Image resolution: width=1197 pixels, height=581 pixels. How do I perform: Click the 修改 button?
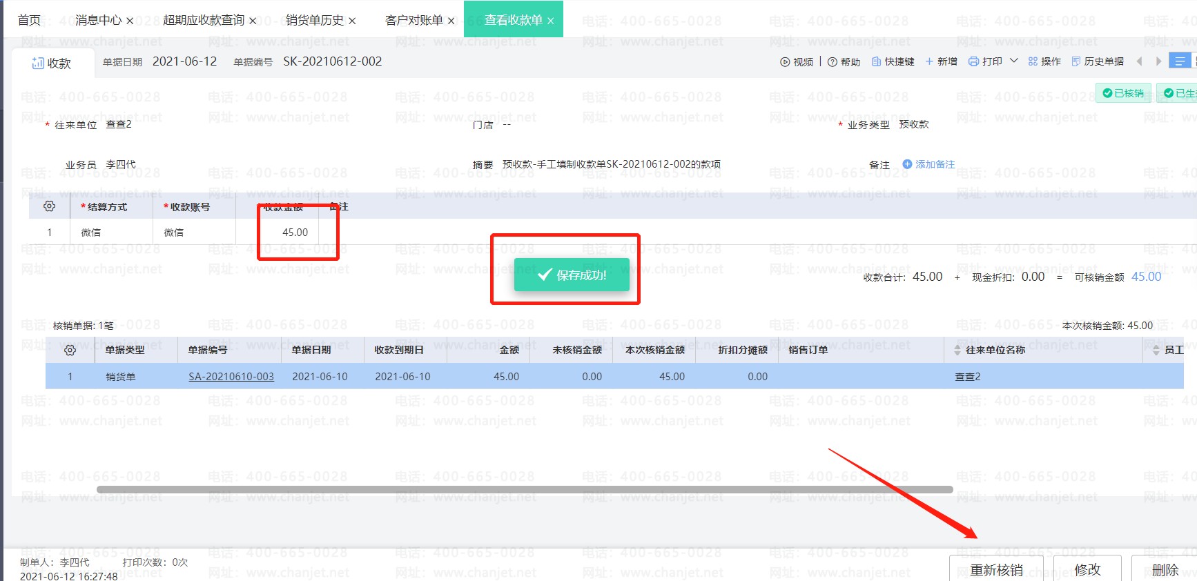pos(1087,569)
